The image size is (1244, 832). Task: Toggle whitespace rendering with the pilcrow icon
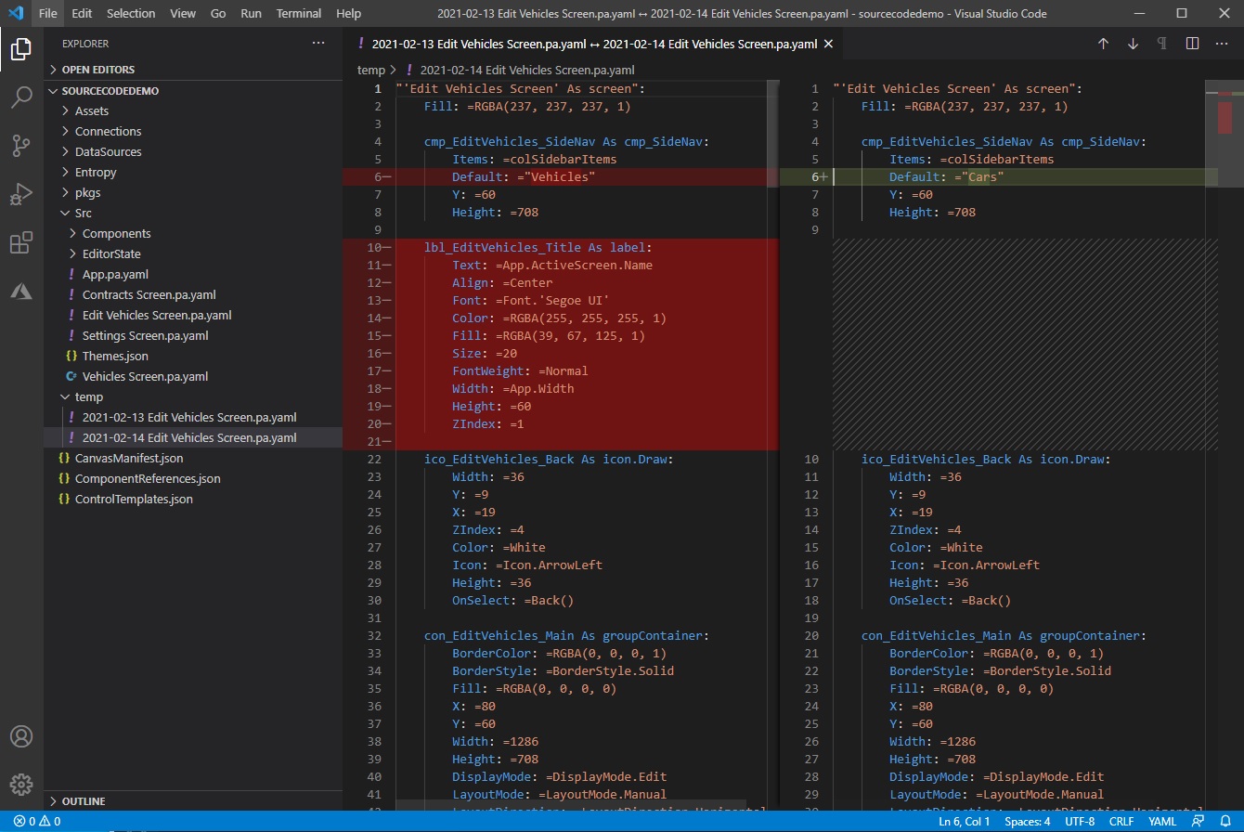coord(1162,43)
